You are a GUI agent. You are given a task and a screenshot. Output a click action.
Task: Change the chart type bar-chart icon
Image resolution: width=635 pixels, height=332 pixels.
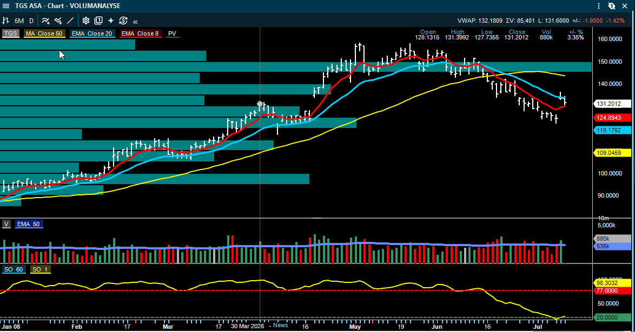(5, 21)
